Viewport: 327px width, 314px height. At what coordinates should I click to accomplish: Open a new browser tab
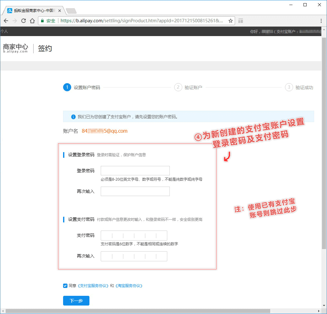pos(71,11)
